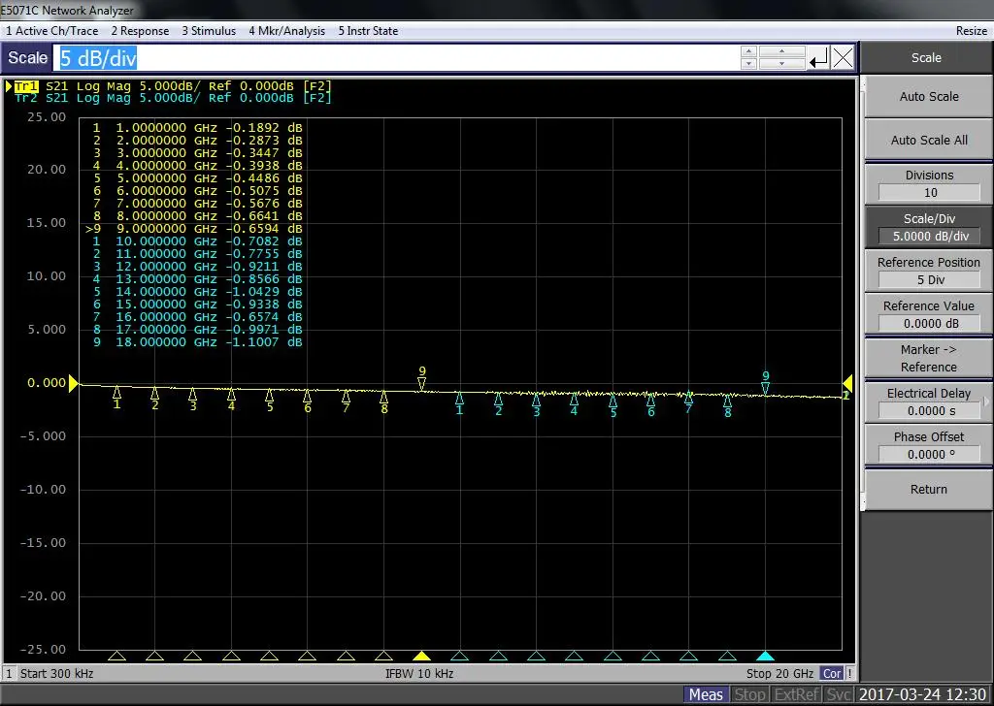Confirm the scale entry with the enter-arrow icon

(818, 58)
